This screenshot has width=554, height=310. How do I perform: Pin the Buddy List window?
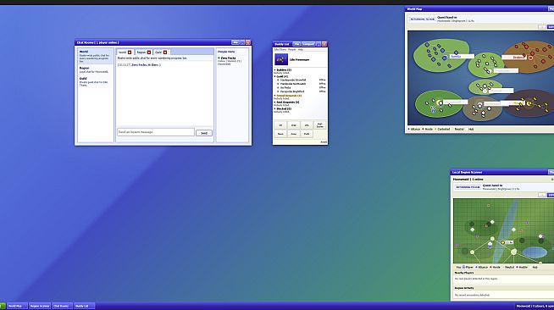[296, 44]
